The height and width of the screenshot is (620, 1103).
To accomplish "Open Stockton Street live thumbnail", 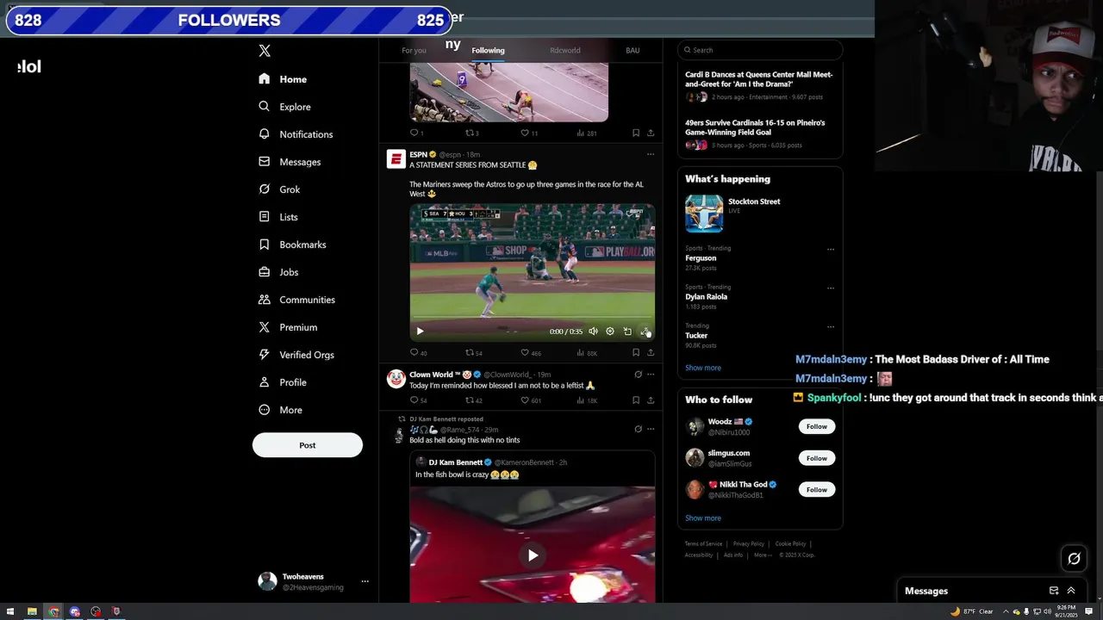I will pos(704,214).
